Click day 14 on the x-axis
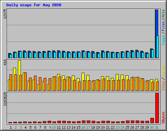 (73, 127)
